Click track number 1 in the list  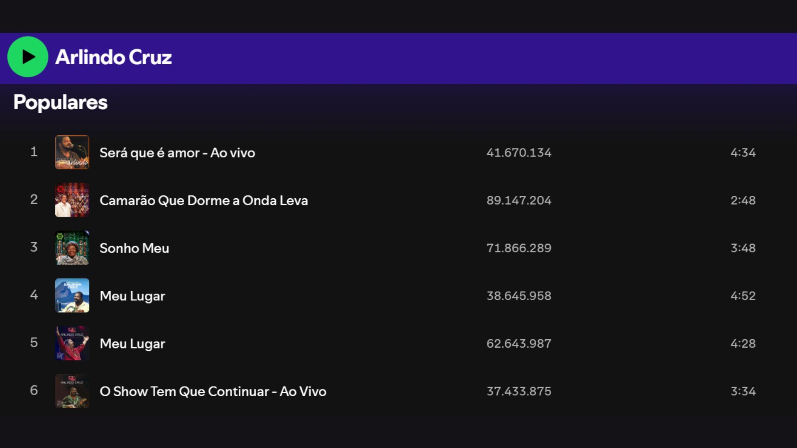pos(34,152)
